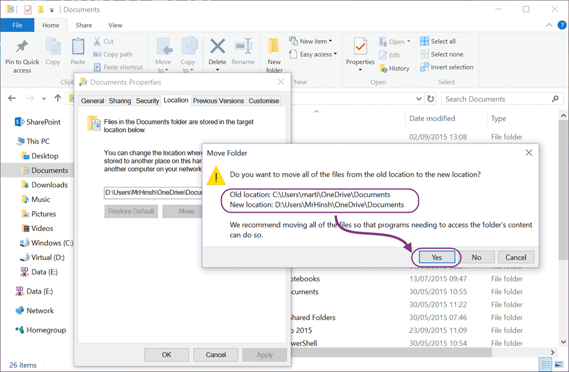This screenshot has width=569, height=372.
Task: Collapse the ribbon with the chevron
Action: coord(549,25)
